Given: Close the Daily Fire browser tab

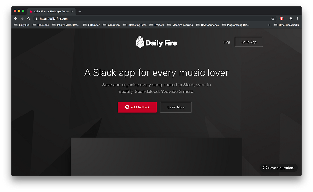Looking at the screenshot, I should [72, 12].
